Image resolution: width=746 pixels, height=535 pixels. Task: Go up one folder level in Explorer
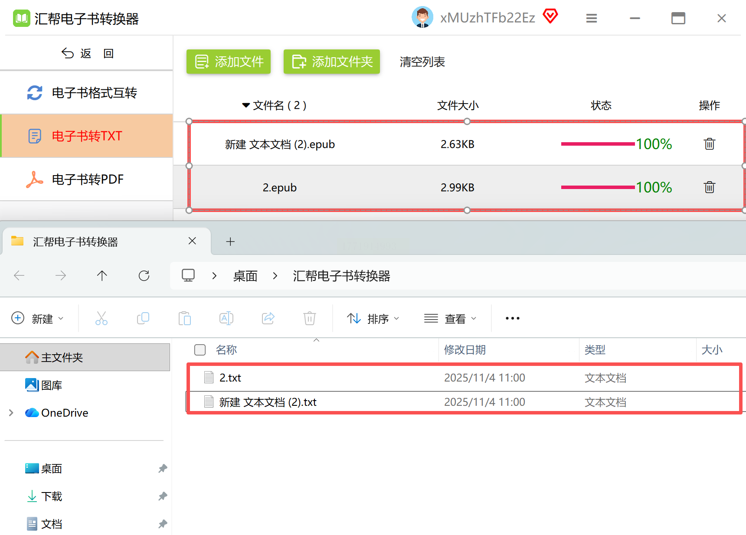pos(102,276)
